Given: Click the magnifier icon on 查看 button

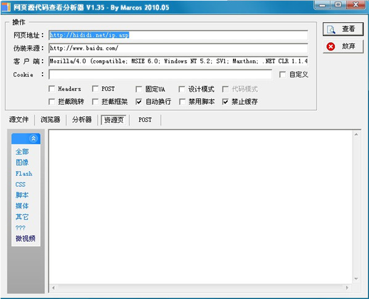Looking at the screenshot, I should 331,30.
